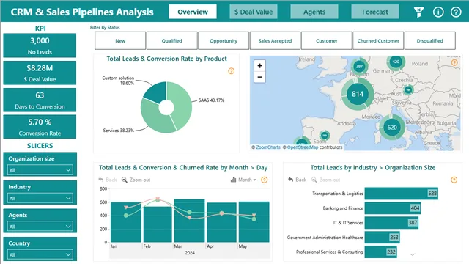
Task: Click the monthly chart orange help icon
Action: [264, 180]
